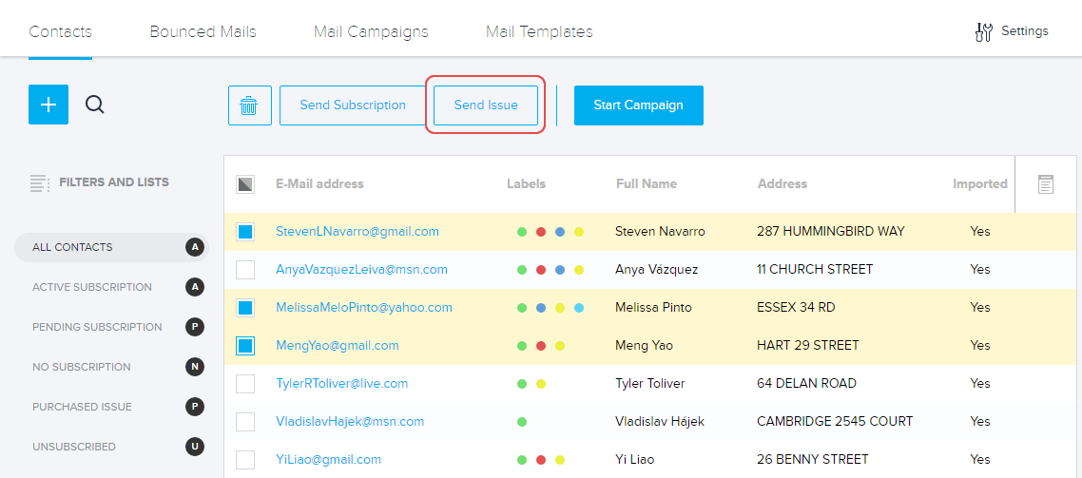The height and width of the screenshot is (478, 1082).
Task: Click the 'U' badge beside Unsubscribed
Action: tap(195, 447)
